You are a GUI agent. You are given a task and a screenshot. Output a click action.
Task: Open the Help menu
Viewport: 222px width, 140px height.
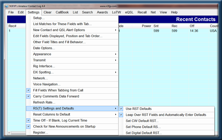tap(174, 12)
